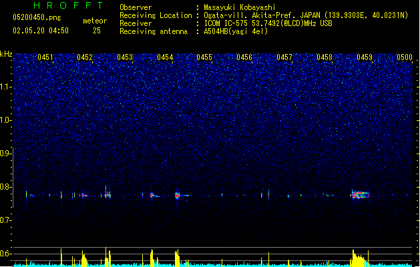Click the 0456 time marker
Viewport: 420px width, 267px height.
244,57
